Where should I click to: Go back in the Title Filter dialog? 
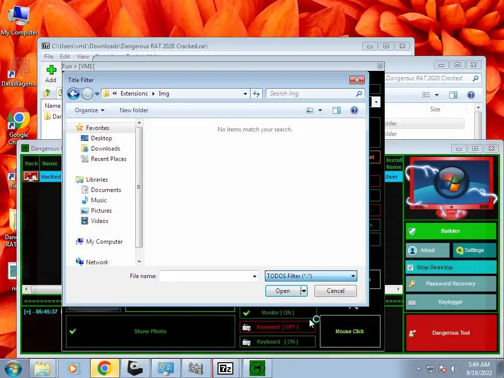73,94
